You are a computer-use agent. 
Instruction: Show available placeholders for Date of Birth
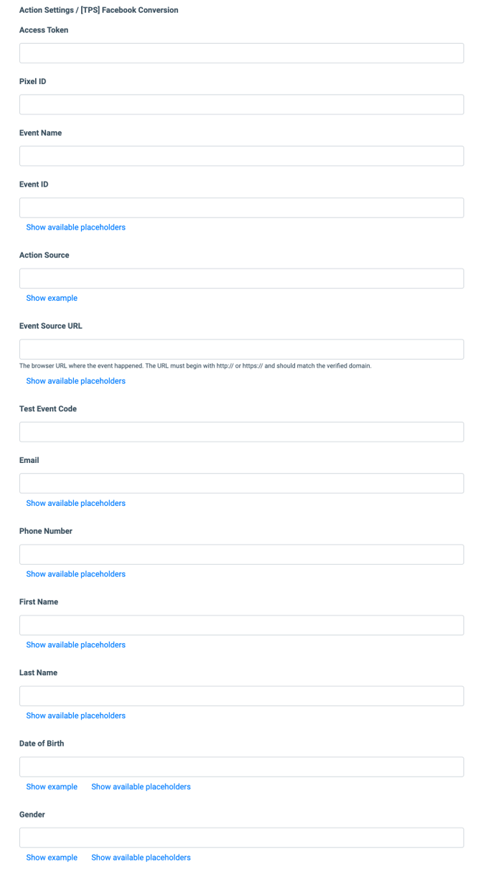pyautogui.click(x=141, y=787)
